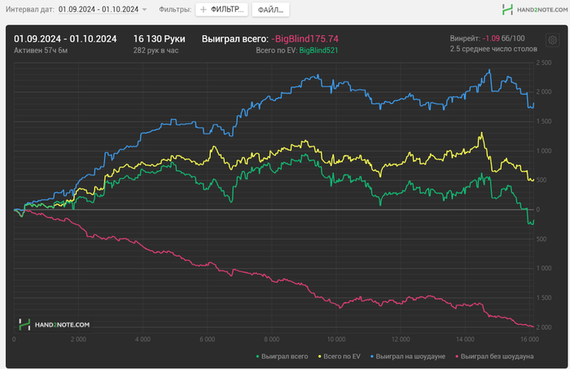
Task: Toggle the green 'Выиграл всего' legend dot
Action: (258, 356)
